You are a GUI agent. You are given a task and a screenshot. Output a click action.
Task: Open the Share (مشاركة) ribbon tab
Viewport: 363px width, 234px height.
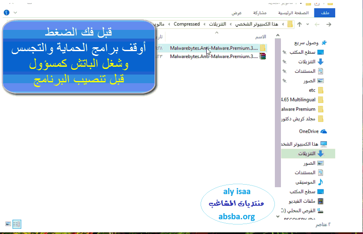pyautogui.click(x=260, y=13)
